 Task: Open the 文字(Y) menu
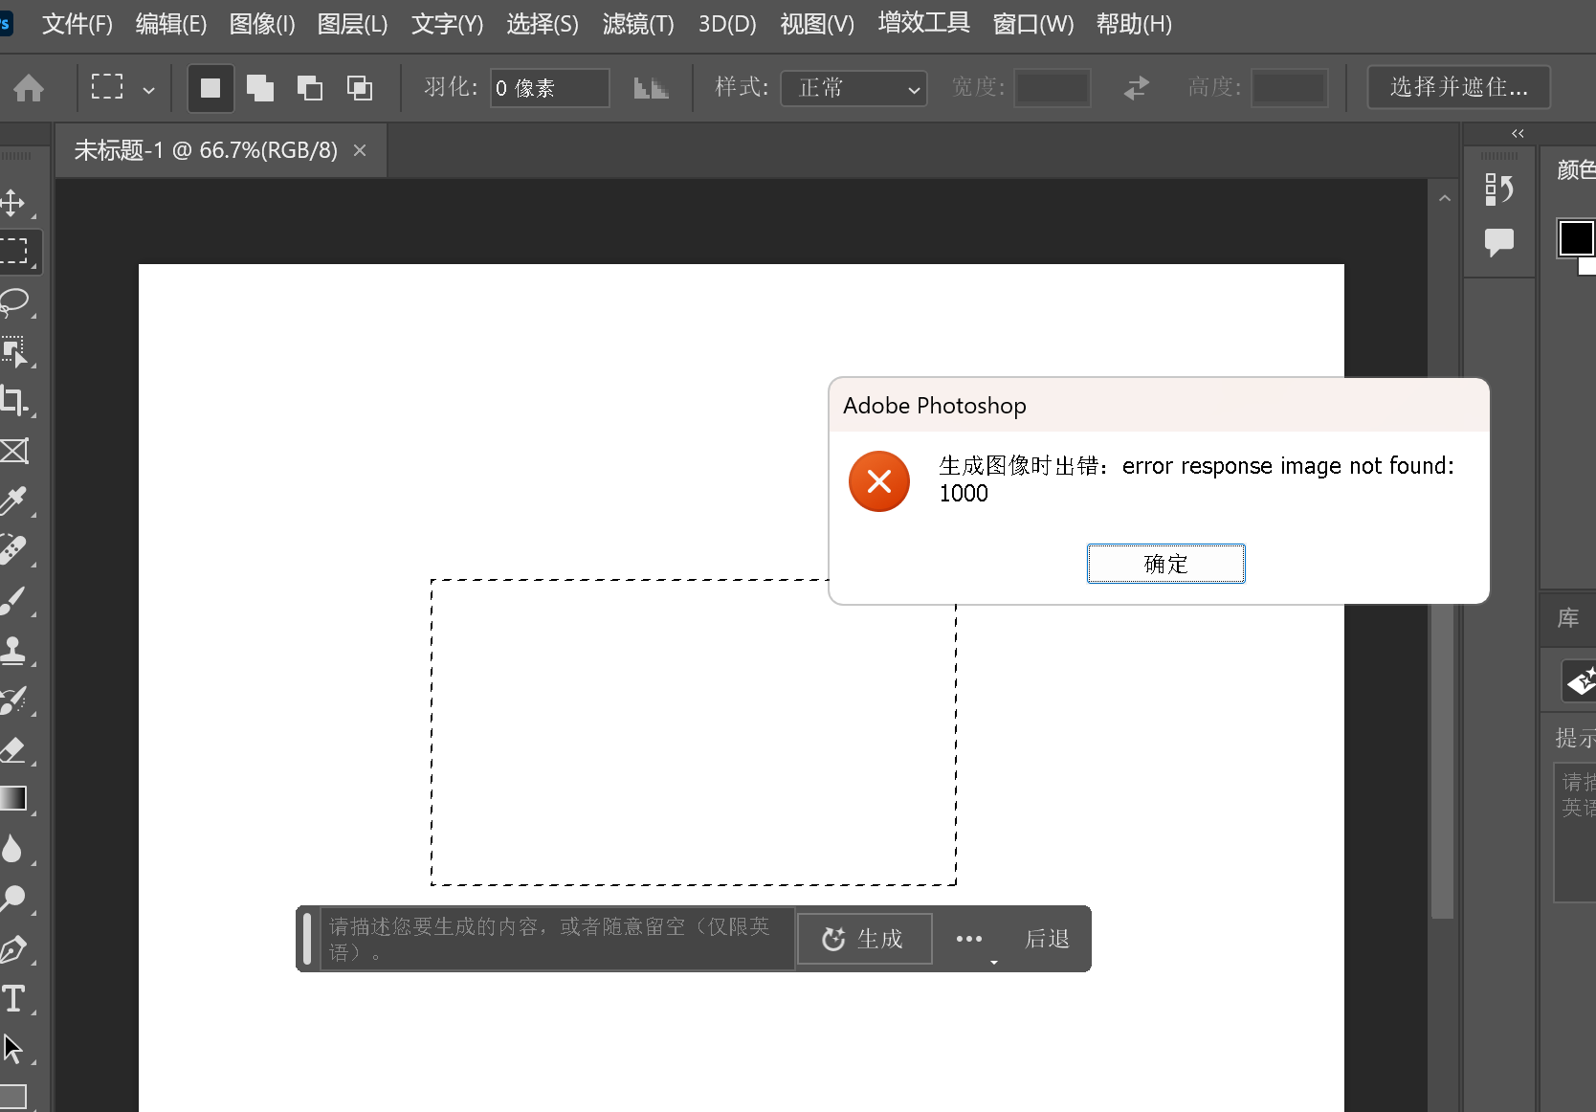(x=448, y=24)
